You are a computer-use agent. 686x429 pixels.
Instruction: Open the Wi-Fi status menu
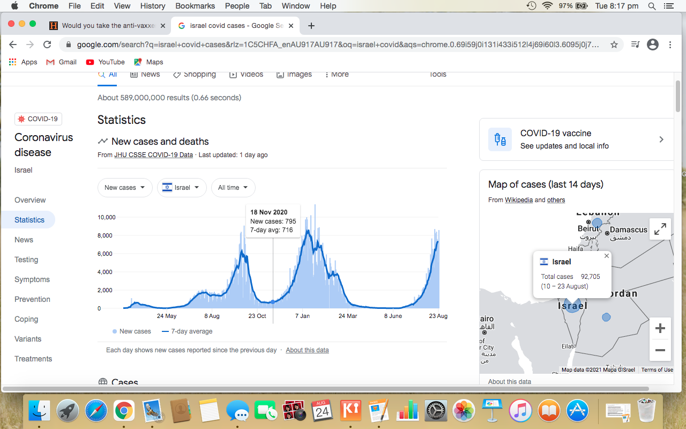[x=547, y=6]
